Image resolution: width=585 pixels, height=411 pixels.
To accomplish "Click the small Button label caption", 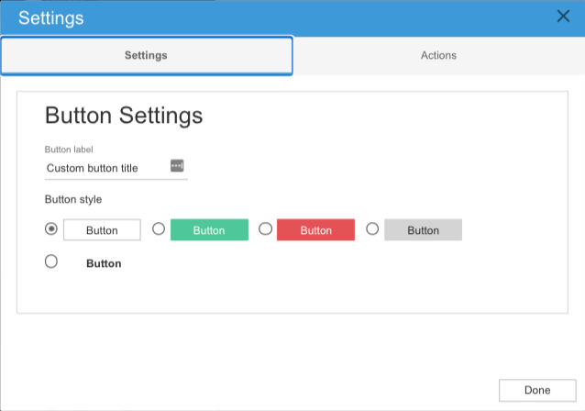I will pos(69,150).
